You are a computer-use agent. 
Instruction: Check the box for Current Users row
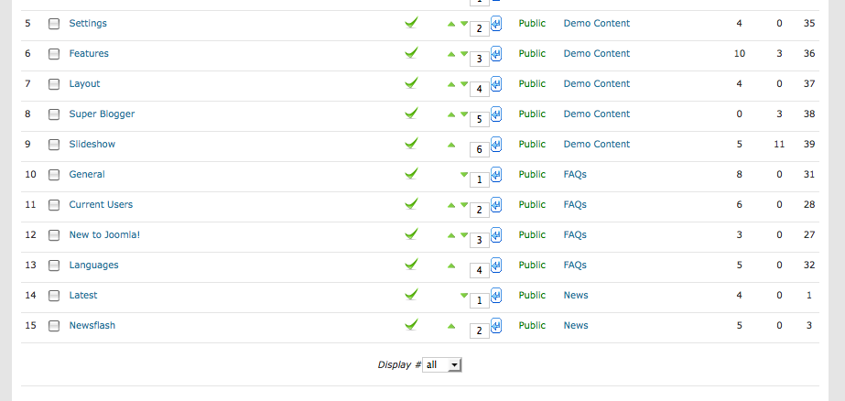point(54,205)
